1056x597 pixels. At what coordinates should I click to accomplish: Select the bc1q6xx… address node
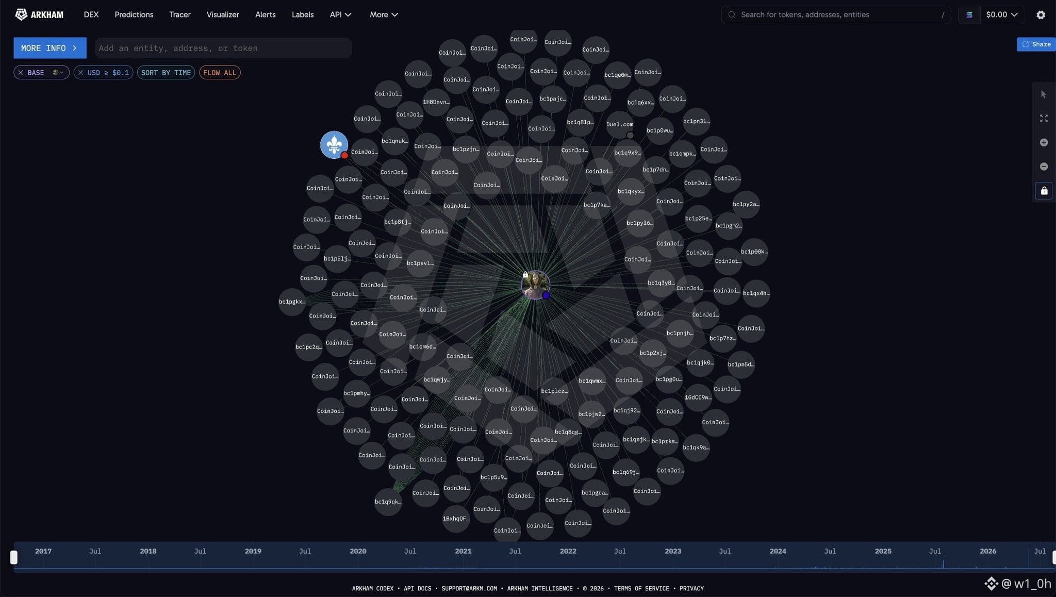click(640, 103)
